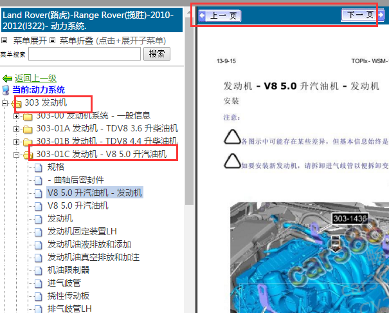Open folder 303-00 发动机系统 - 一般信息
Image resolution: width=389 pixels, height=313 pixels.
93,115
